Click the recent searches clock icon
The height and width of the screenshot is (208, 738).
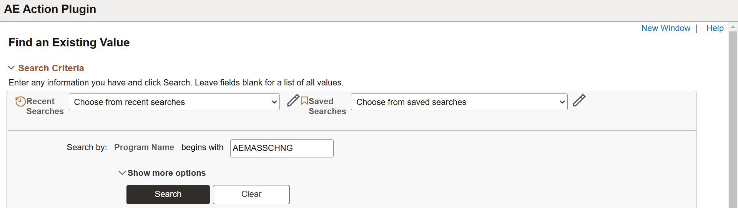coord(20,102)
